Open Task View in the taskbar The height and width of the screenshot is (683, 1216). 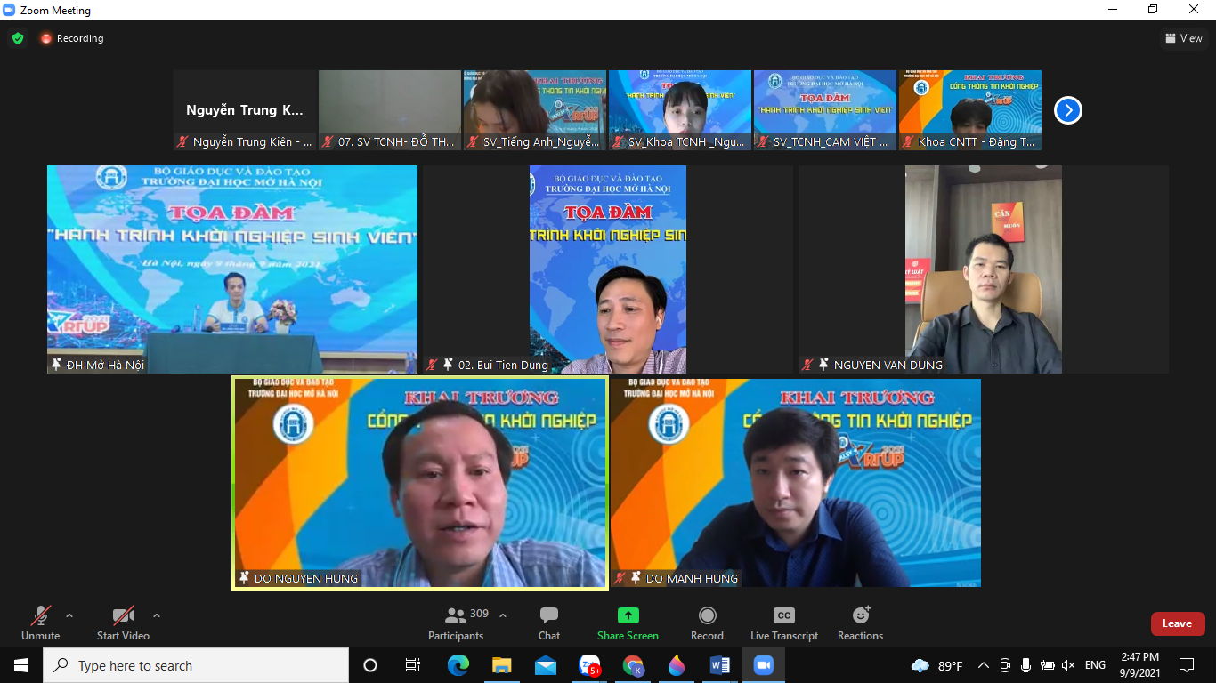[x=413, y=665]
